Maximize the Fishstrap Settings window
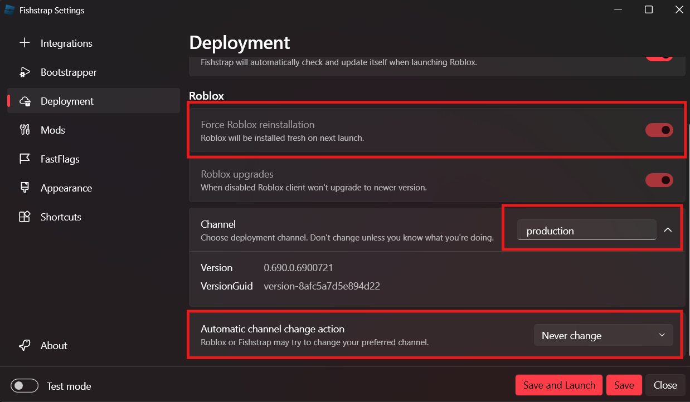The height and width of the screenshot is (402, 690). tap(648, 10)
